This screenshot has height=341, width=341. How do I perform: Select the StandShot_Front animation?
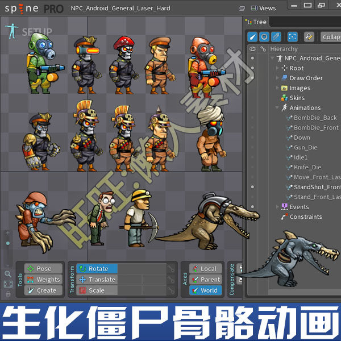pos(317,187)
